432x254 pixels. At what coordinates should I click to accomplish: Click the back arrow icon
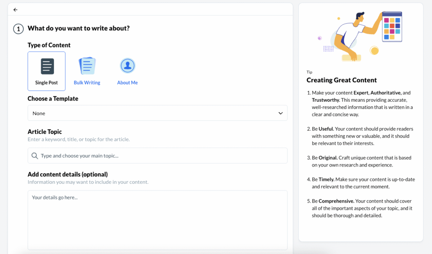point(16,10)
